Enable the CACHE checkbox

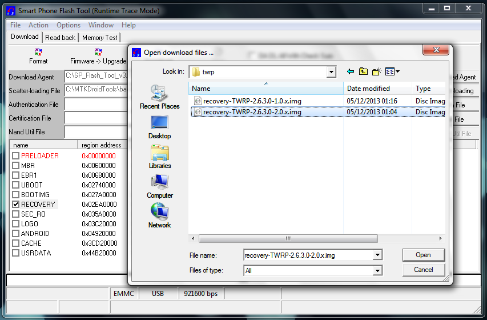coord(15,243)
